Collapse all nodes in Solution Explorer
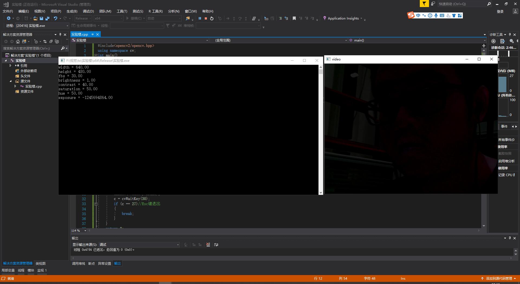520x284 pixels. point(51,41)
